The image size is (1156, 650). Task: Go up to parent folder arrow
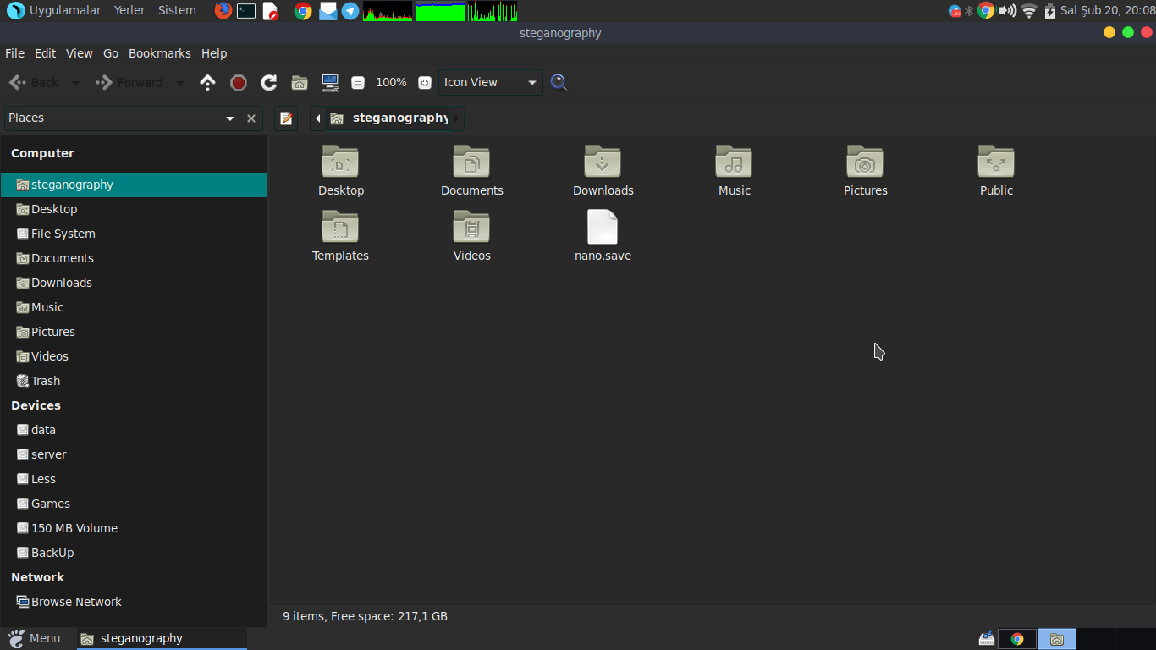[207, 82]
